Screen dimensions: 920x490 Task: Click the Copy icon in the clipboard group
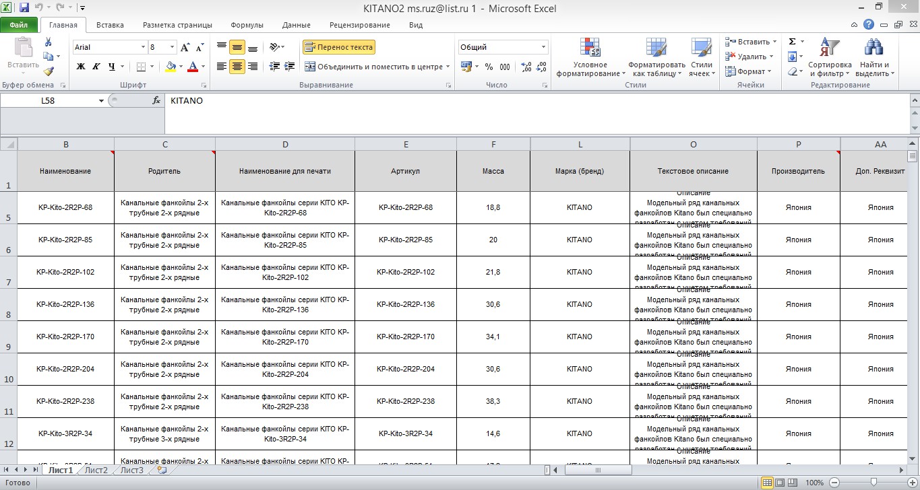pyautogui.click(x=48, y=57)
